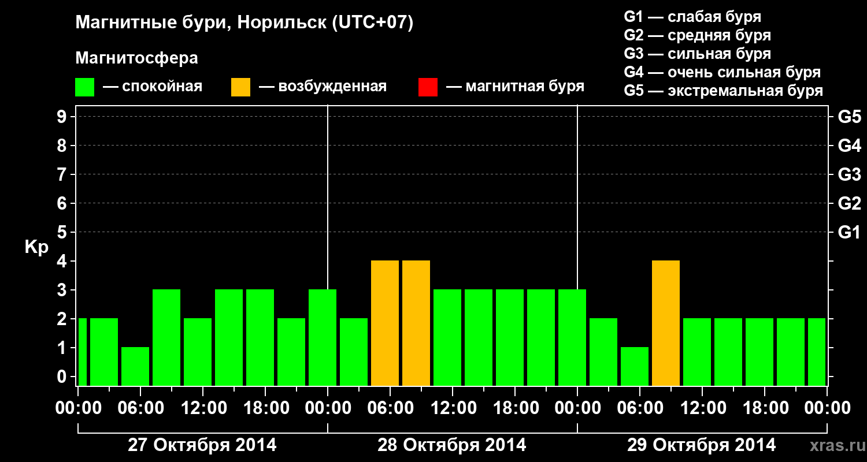
Task: Click the '18:00' time label for 29 October
Action: pos(765,408)
